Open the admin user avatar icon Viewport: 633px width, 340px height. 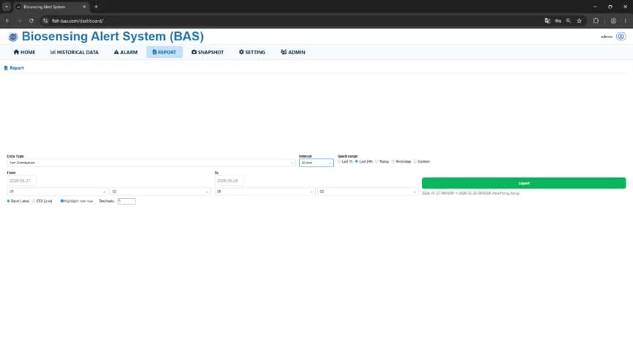(x=621, y=37)
